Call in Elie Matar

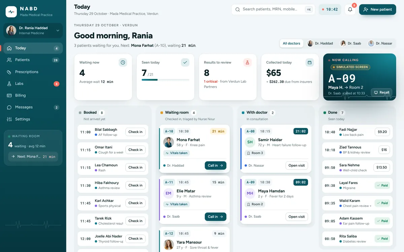[215, 217]
